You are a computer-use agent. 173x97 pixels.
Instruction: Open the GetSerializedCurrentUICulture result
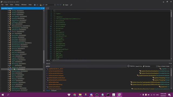pyautogui.click(x=57, y=80)
